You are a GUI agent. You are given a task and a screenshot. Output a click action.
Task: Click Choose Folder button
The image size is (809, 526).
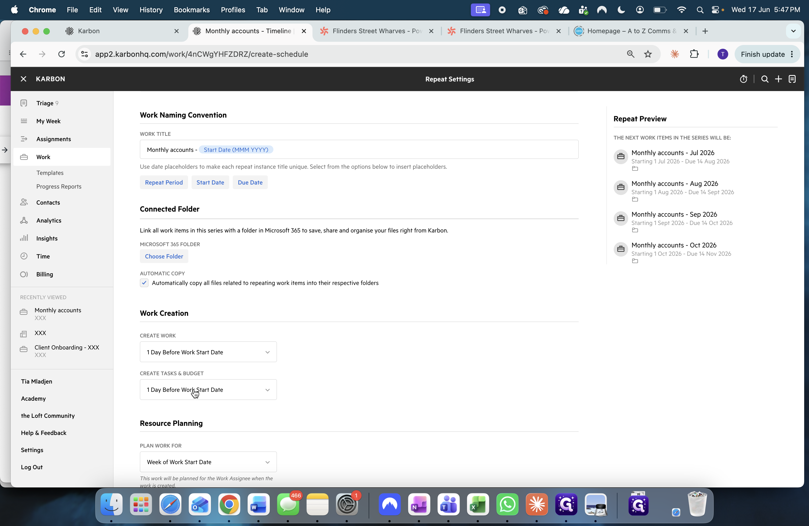point(164,257)
